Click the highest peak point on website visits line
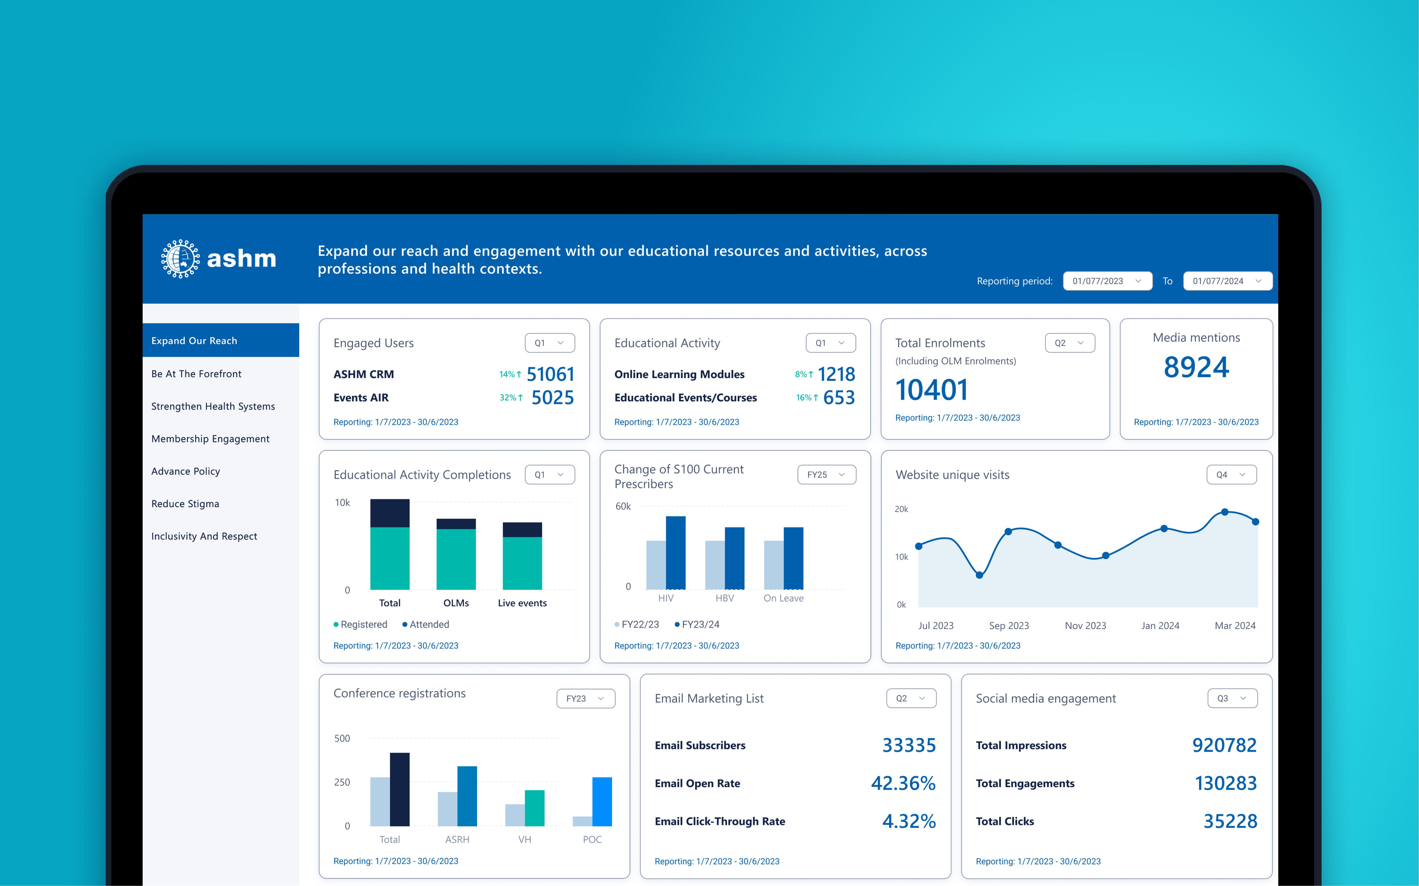The width and height of the screenshot is (1419, 886). coord(1224,512)
